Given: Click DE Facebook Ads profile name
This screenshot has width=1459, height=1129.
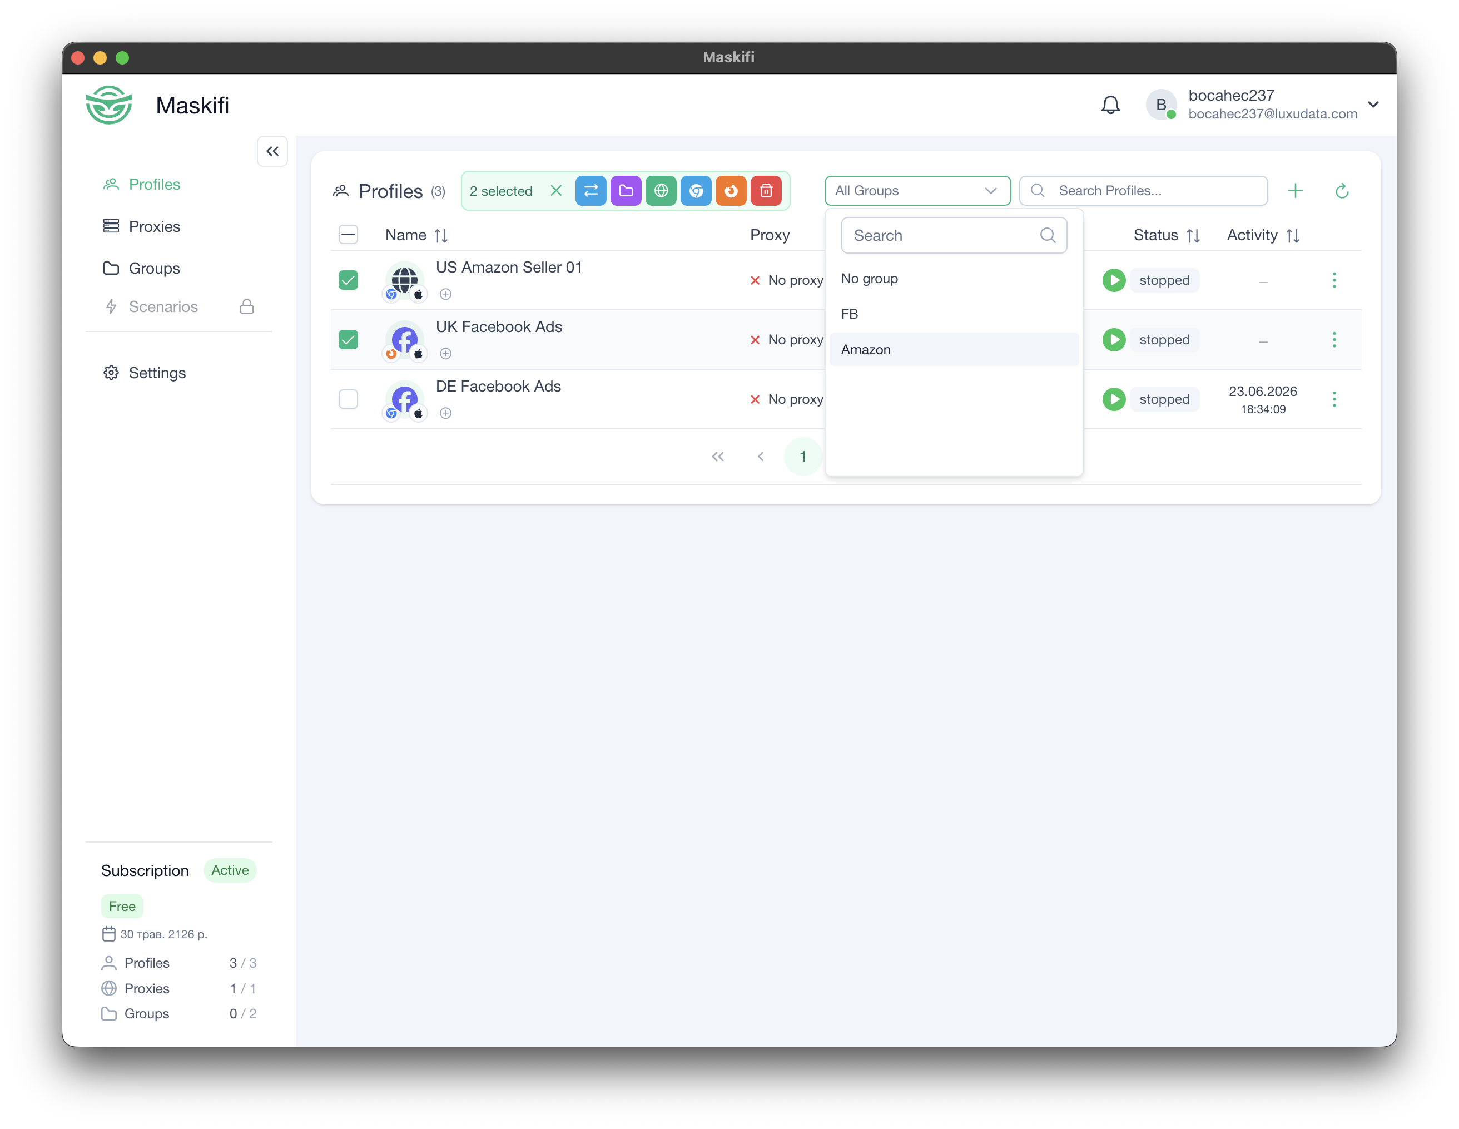Looking at the screenshot, I should [x=498, y=386].
